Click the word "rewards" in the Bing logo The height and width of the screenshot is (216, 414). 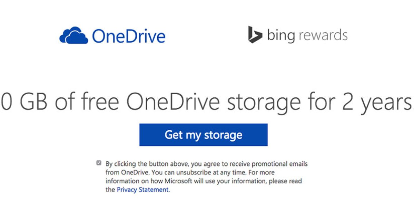(x=322, y=35)
